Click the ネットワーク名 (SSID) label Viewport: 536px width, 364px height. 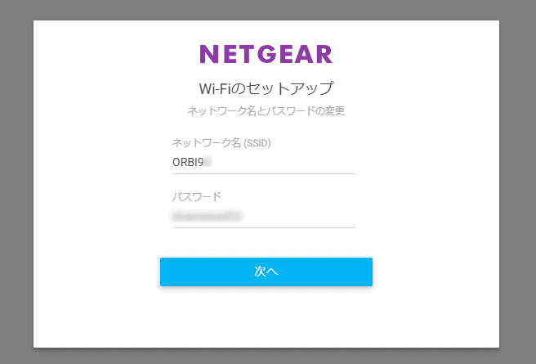tap(221, 143)
